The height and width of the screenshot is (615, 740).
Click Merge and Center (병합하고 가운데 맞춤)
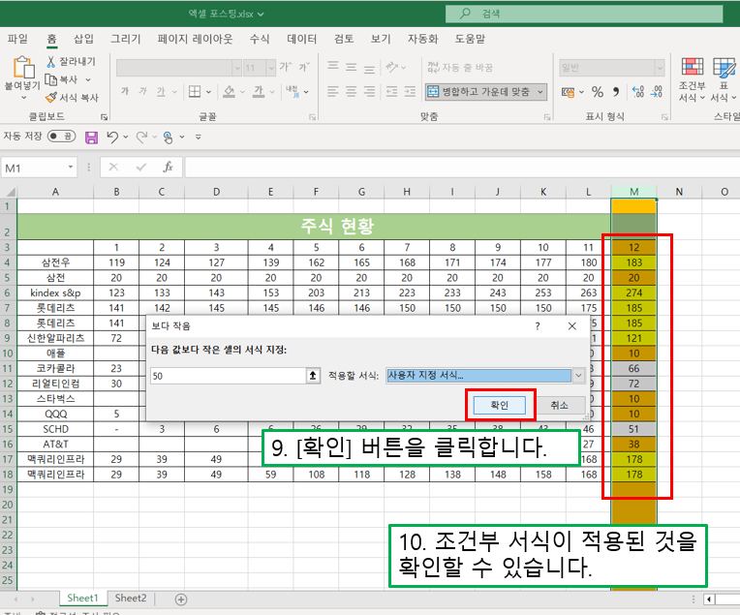pos(480,92)
